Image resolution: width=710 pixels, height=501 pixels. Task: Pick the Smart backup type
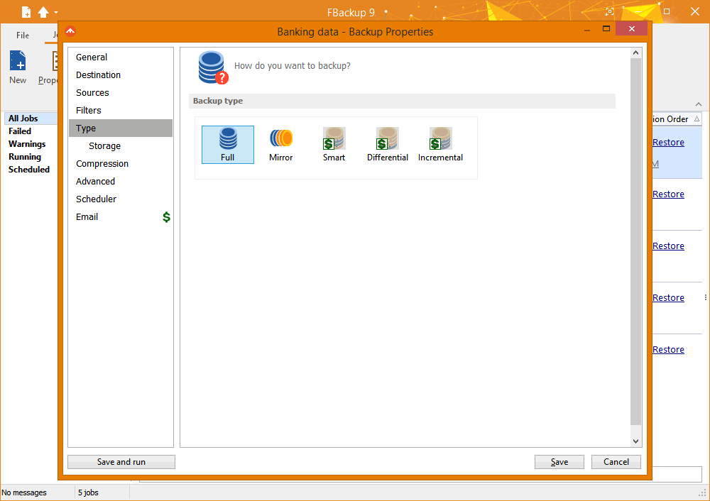[334, 144]
